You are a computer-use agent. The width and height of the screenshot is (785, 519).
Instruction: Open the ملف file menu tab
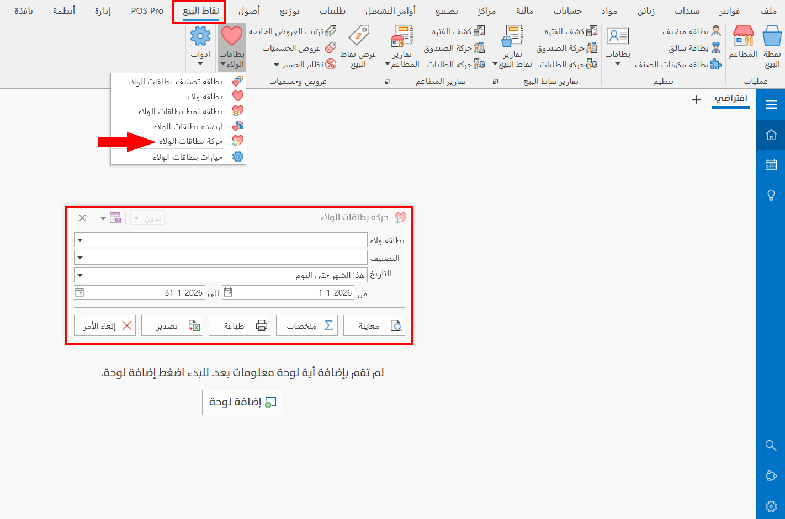tap(768, 11)
